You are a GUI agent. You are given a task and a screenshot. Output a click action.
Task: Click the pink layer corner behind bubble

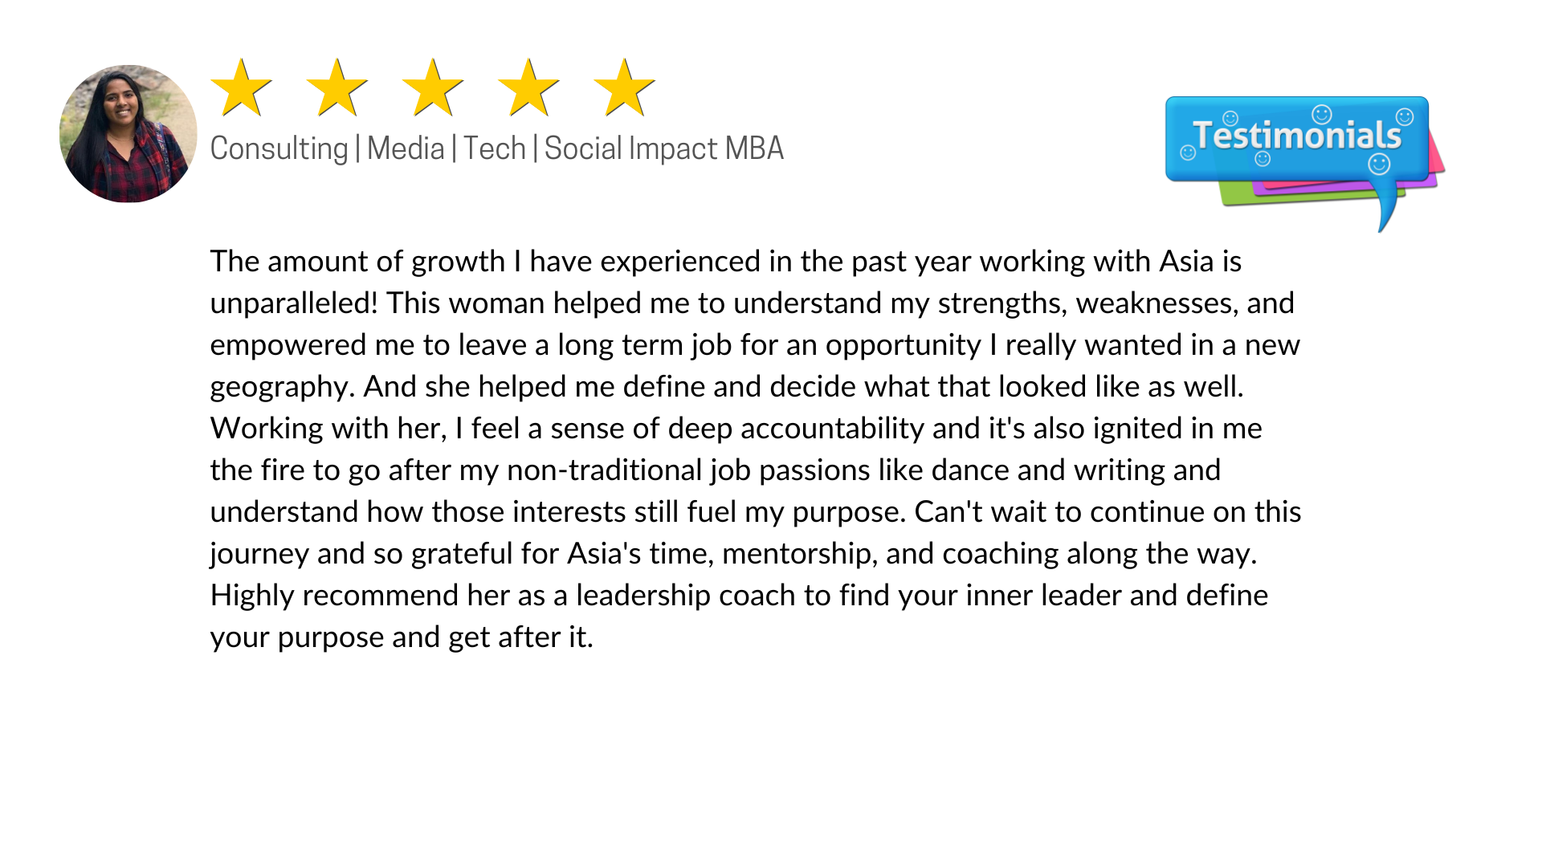pyautogui.click(x=1437, y=156)
